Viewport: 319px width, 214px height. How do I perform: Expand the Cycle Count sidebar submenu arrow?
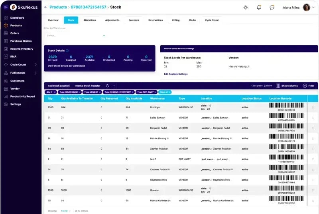point(35,64)
